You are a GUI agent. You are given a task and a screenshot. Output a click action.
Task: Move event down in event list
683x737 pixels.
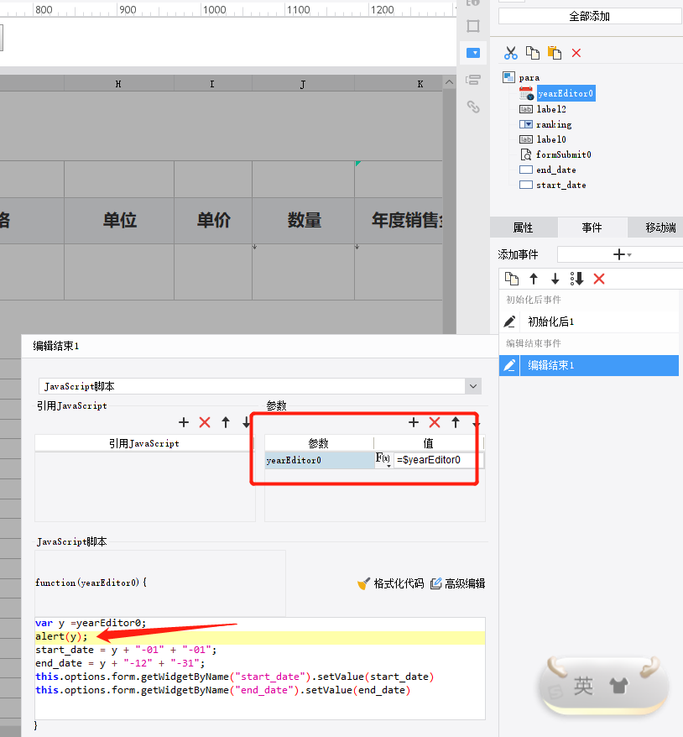[x=555, y=279]
